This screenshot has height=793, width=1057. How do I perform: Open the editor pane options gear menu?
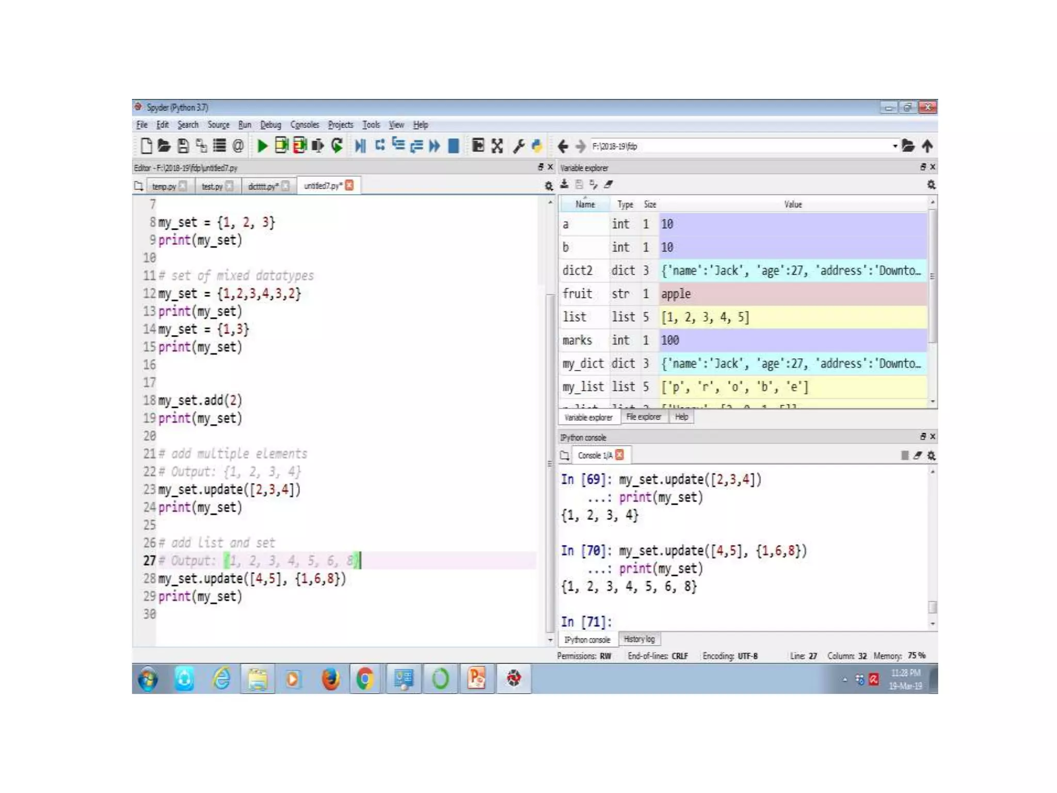pyautogui.click(x=549, y=186)
